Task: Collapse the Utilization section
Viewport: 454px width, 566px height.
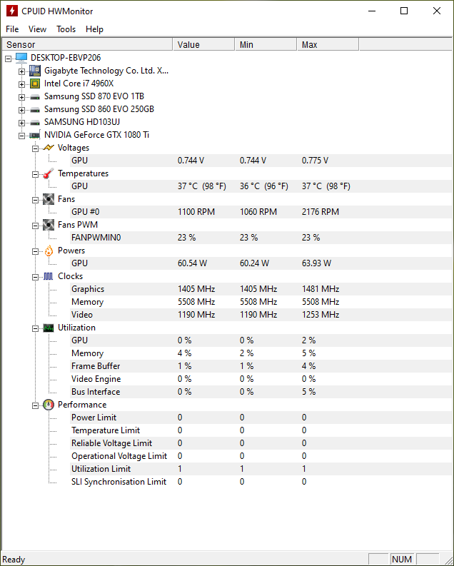Action: tap(36, 328)
